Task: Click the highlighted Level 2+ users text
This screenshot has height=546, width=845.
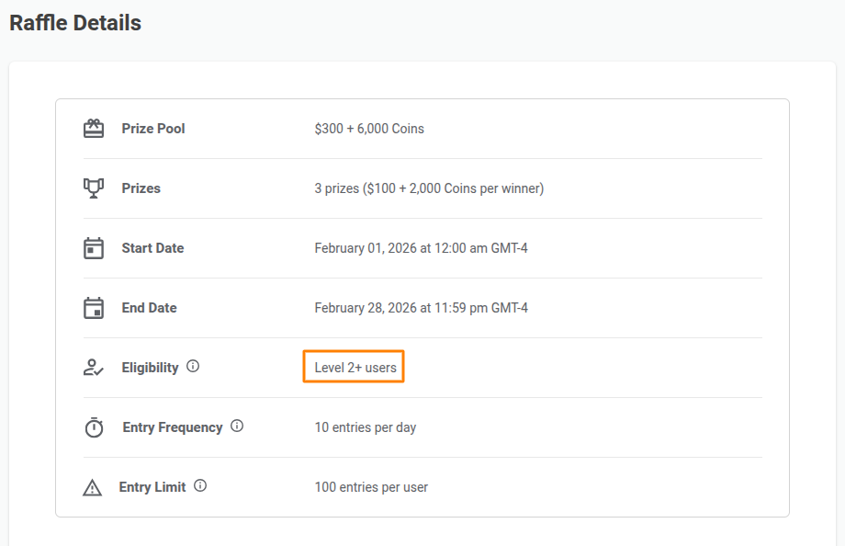Action: 355,368
